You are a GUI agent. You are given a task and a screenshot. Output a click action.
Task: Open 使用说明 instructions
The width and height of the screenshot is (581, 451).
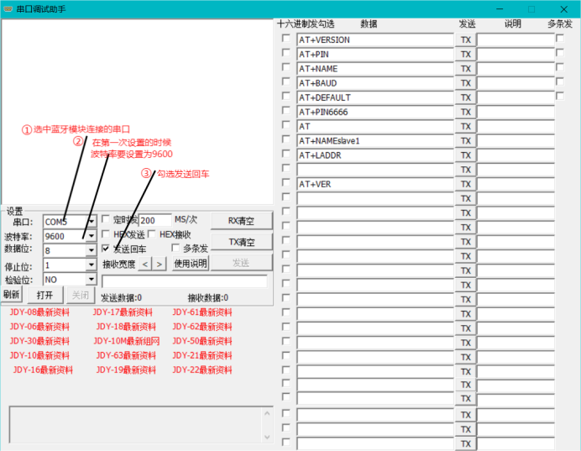(191, 264)
